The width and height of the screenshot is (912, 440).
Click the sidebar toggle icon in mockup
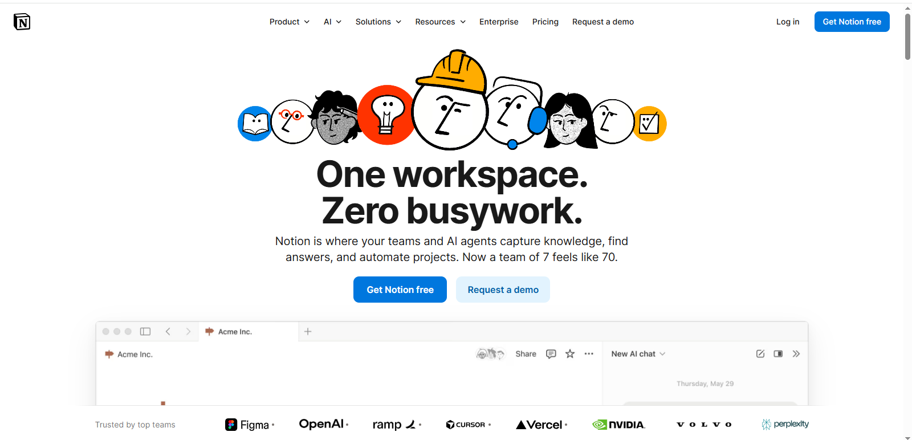point(145,331)
